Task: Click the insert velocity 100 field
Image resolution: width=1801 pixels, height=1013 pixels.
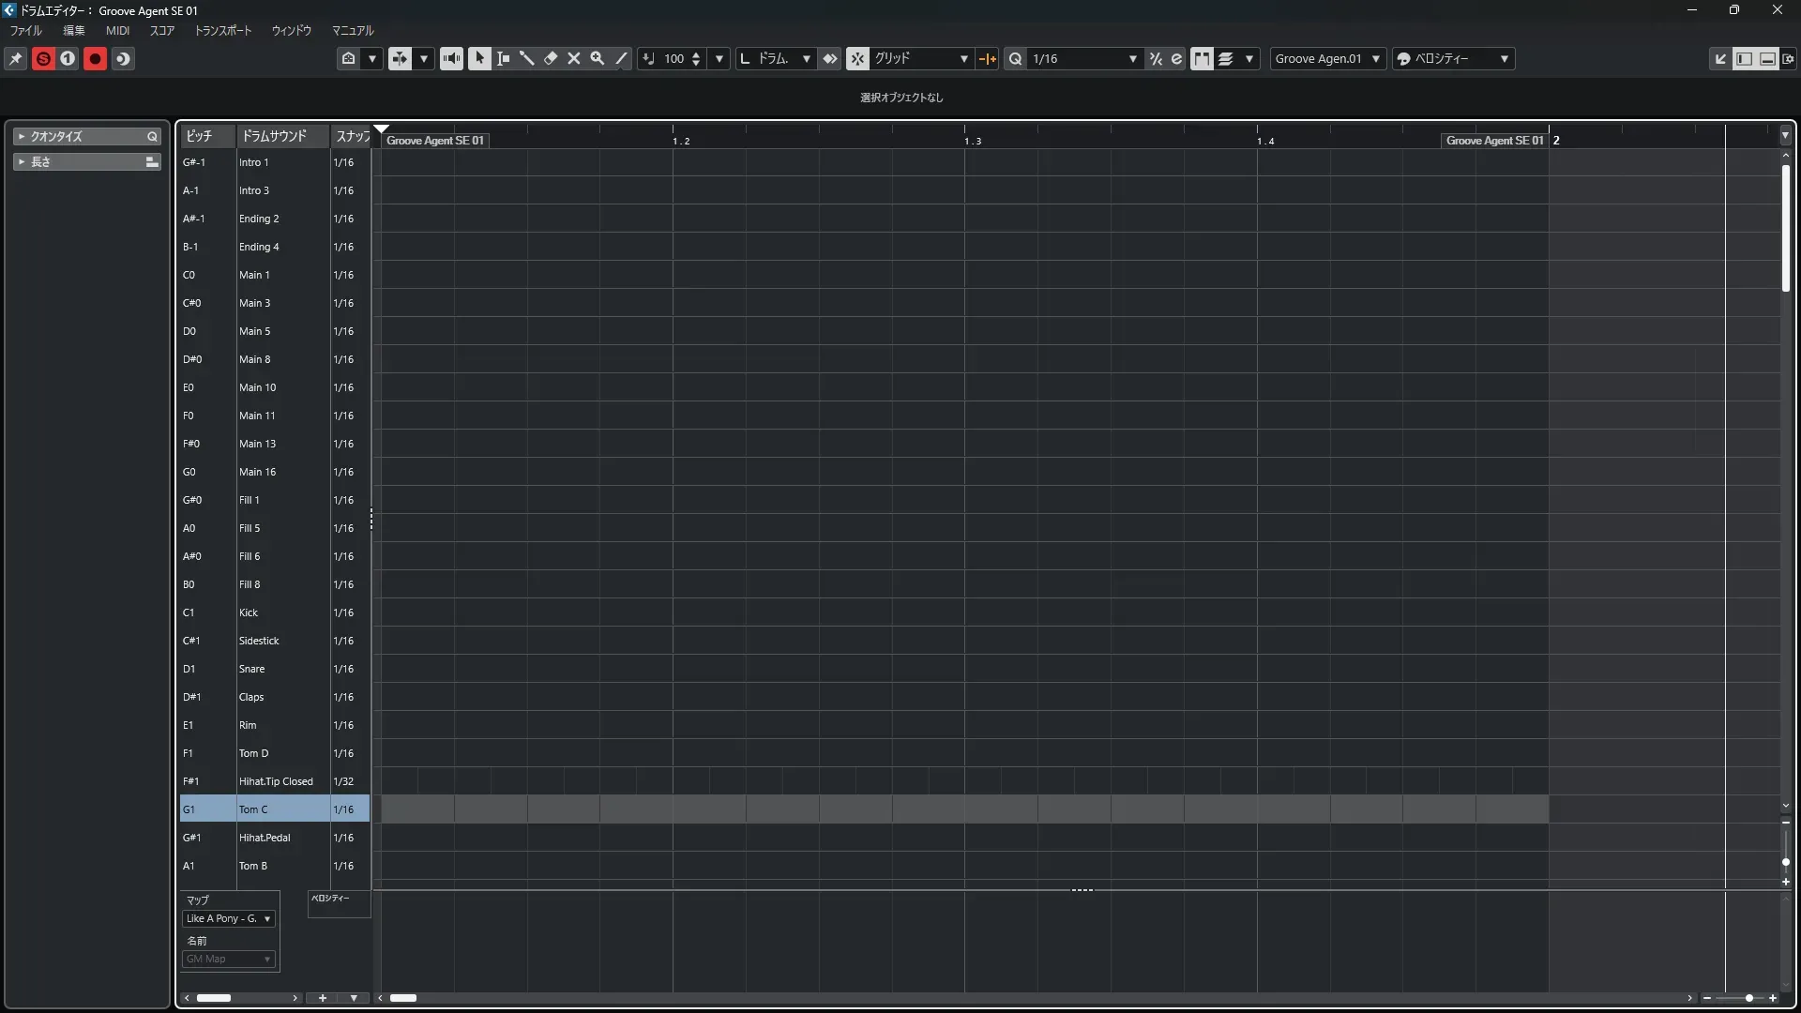Action: pyautogui.click(x=673, y=58)
